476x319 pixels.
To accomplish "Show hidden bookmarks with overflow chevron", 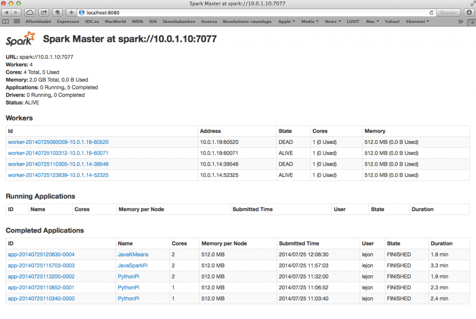I will [460, 21].
